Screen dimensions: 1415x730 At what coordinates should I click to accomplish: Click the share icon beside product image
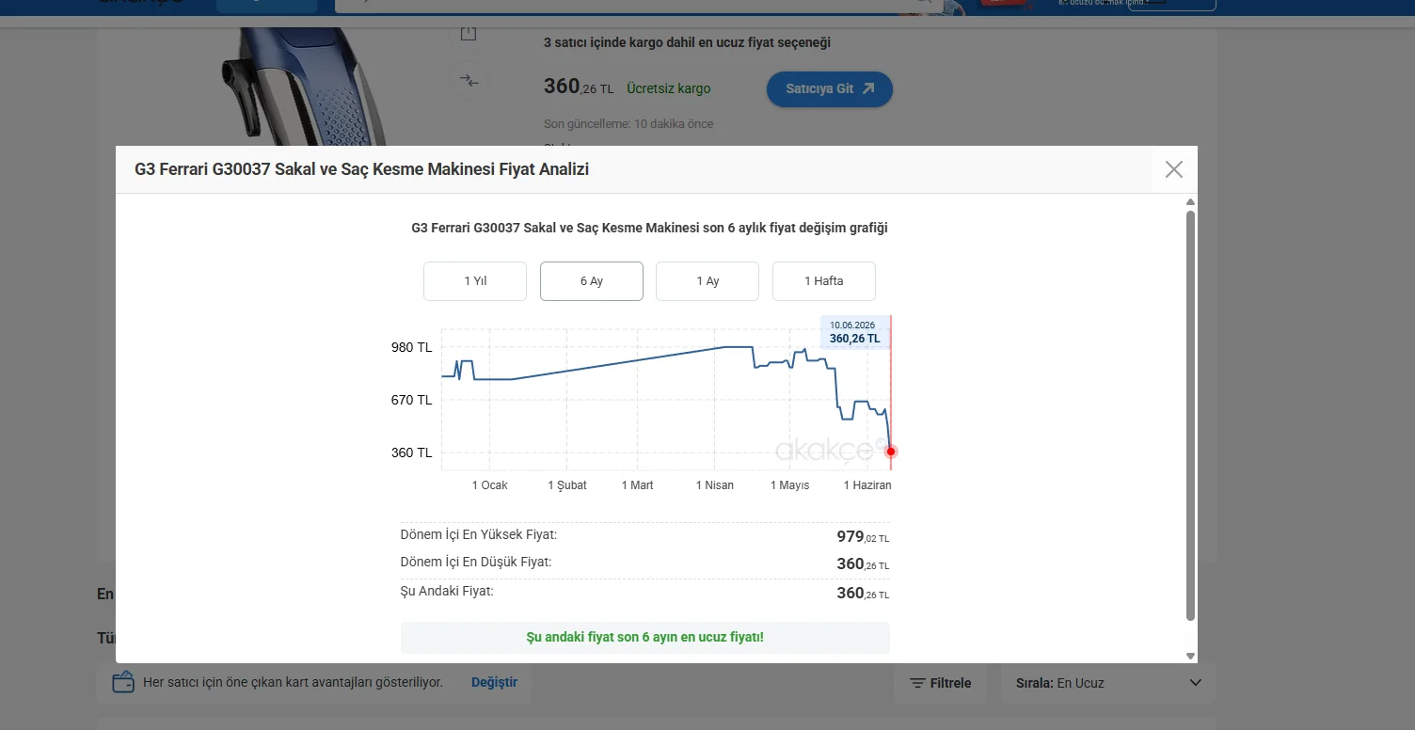click(x=469, y=34)
